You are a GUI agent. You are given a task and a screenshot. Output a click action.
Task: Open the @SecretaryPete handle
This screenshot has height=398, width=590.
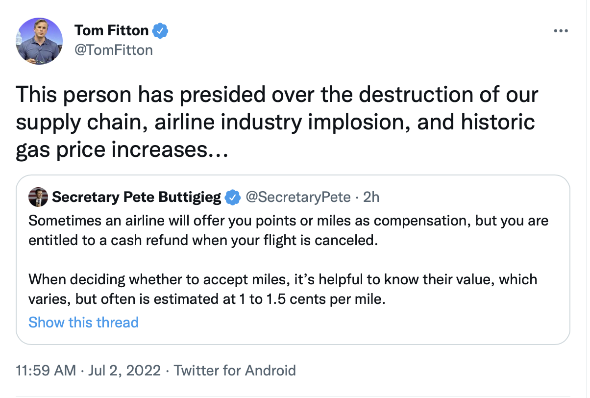tap(298, 197)
